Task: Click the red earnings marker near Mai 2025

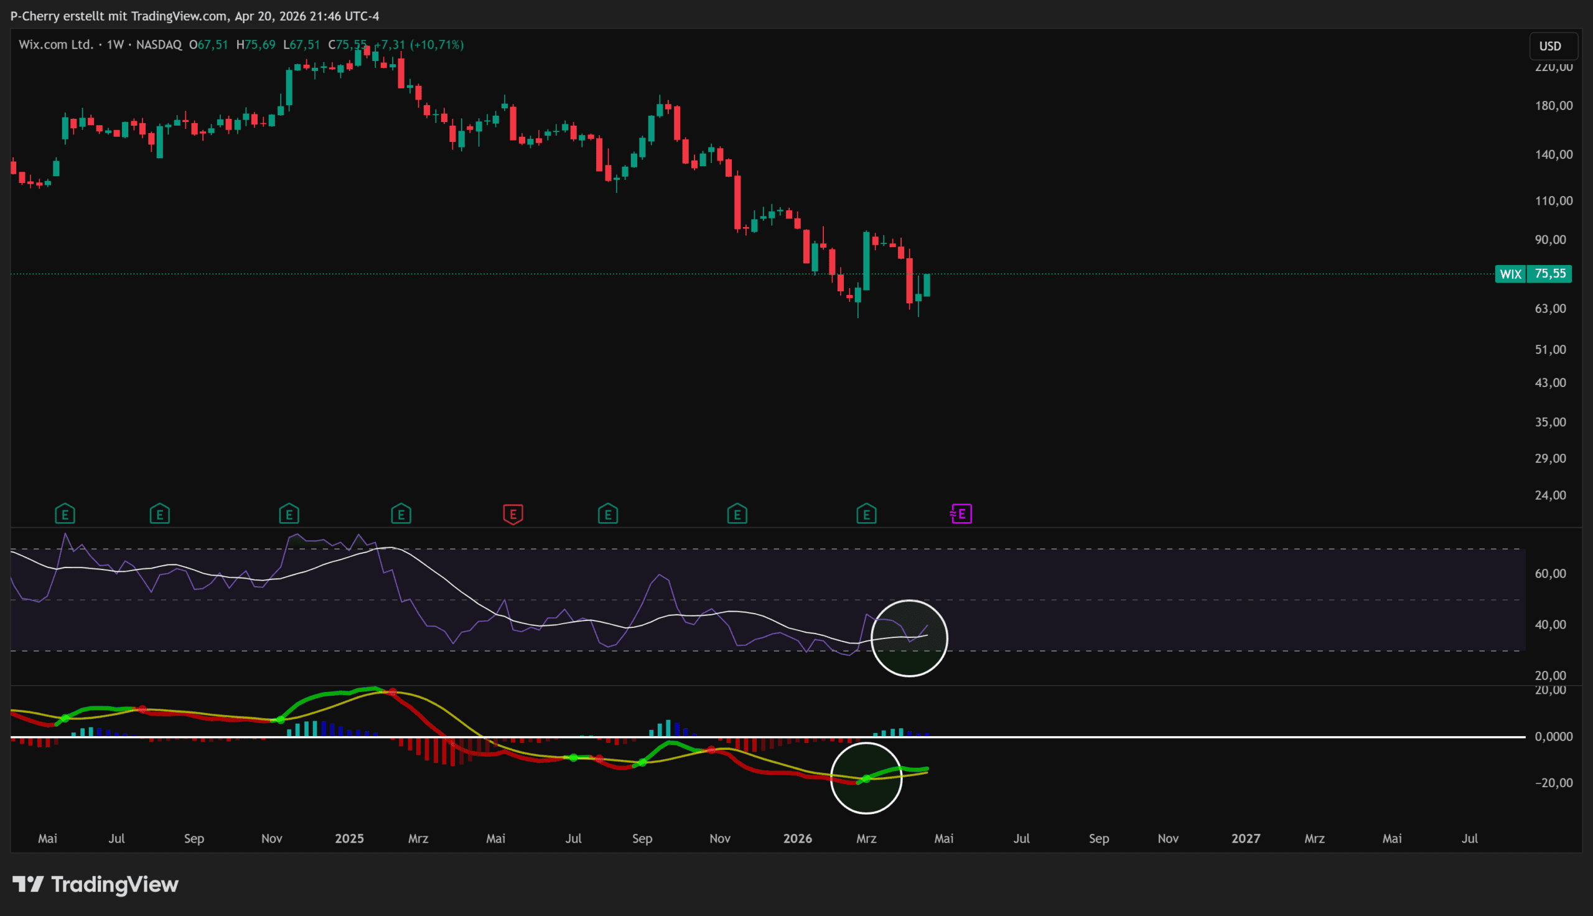Action: click(x=513, y=514)
